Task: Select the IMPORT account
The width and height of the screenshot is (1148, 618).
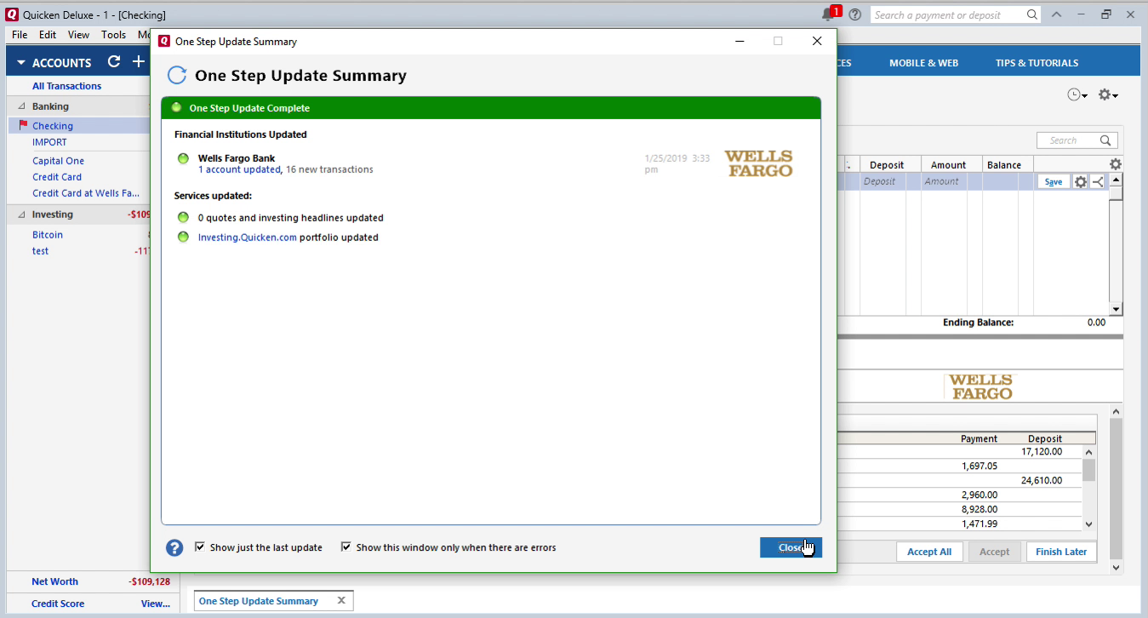Action: pos(49,142)
